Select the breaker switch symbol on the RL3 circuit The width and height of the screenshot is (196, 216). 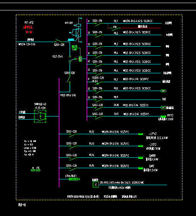[99, 47]
